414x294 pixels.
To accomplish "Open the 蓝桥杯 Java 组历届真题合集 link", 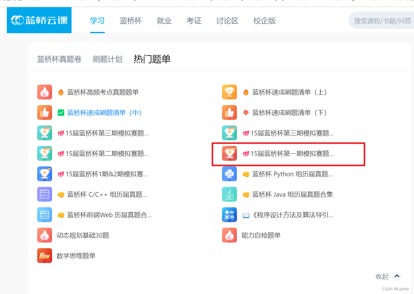I will (293, 194).
